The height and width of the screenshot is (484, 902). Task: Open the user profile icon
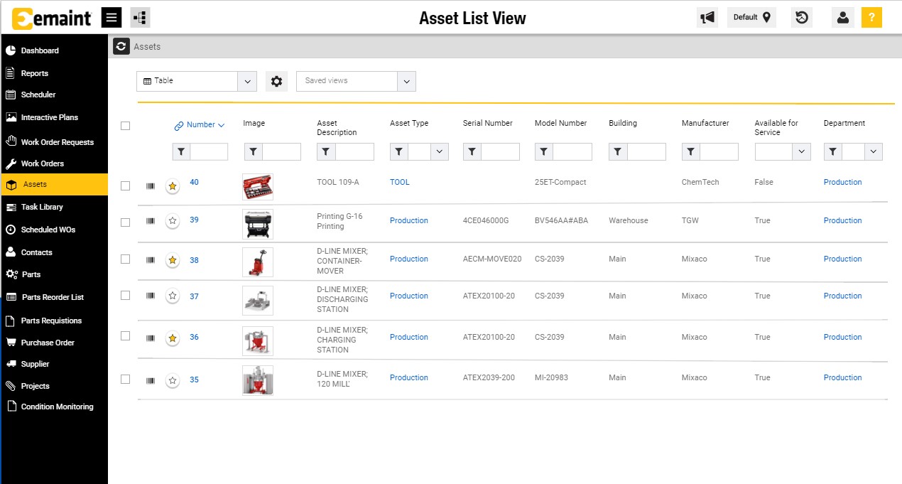point(843,18)
